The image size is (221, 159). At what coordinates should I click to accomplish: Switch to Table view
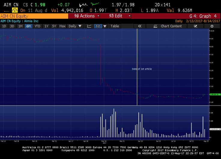pyautogui.click(x=115, y=26)
